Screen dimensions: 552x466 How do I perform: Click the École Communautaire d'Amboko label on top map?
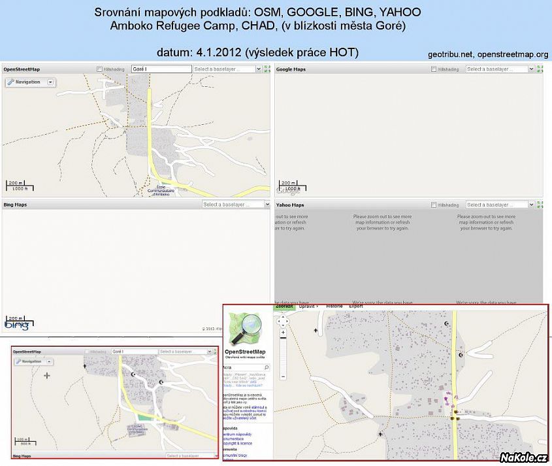[161, 191]
